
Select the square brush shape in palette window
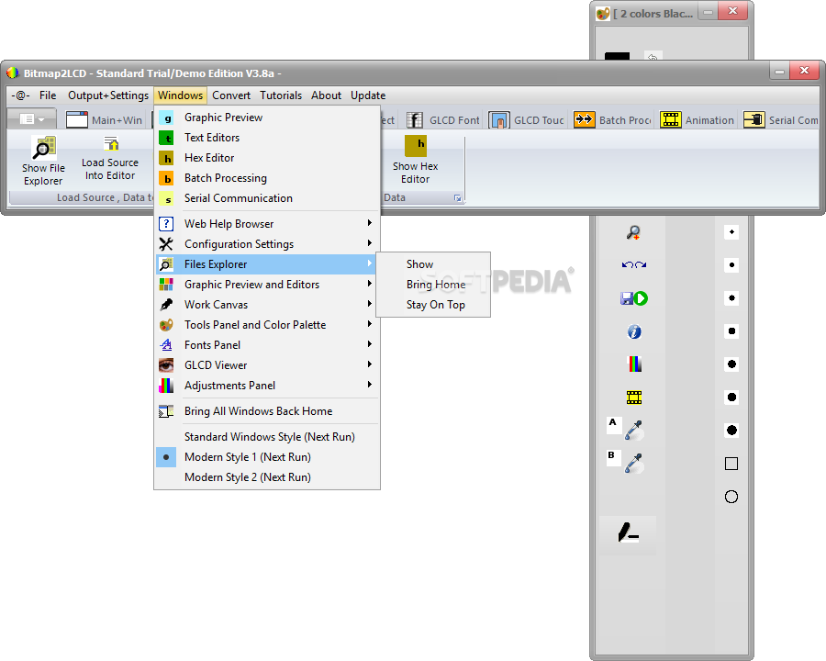pyautogui.click(x=731, y=464)
